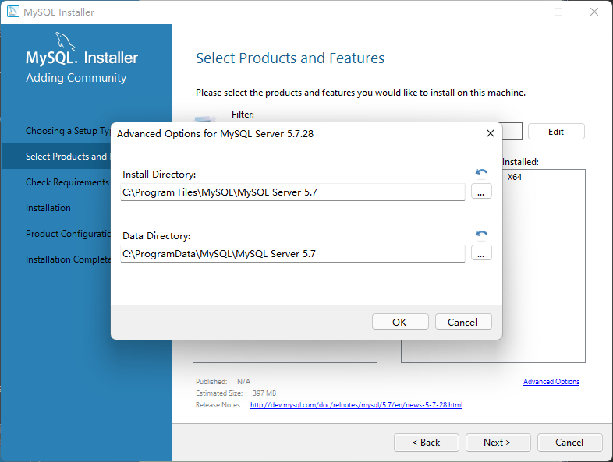
Task: Browse for Data Directory using ellipsis button
Action: click(x=481, y=253)
